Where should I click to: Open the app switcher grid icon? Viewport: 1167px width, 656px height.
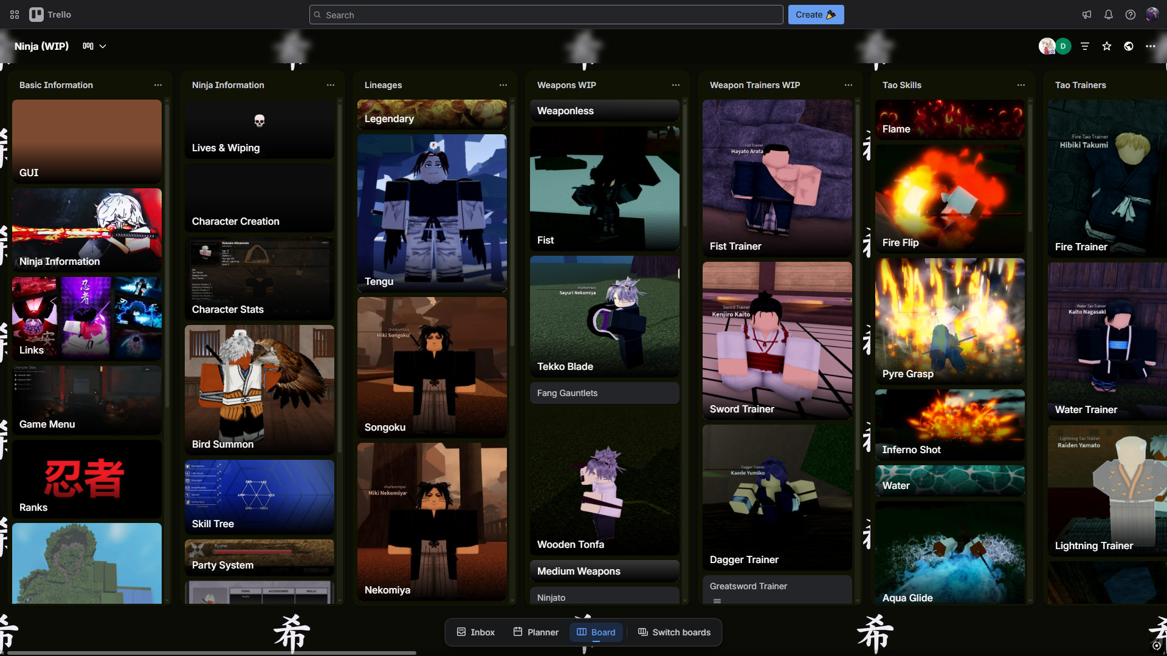[15, 15]
